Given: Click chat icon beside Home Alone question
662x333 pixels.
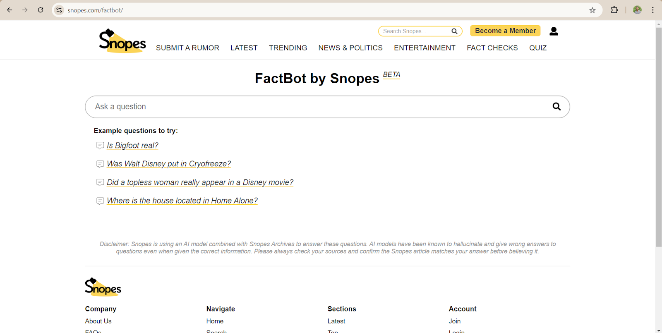Looking at the screenshot, I should pyautogui.click(x=100, y=201).
